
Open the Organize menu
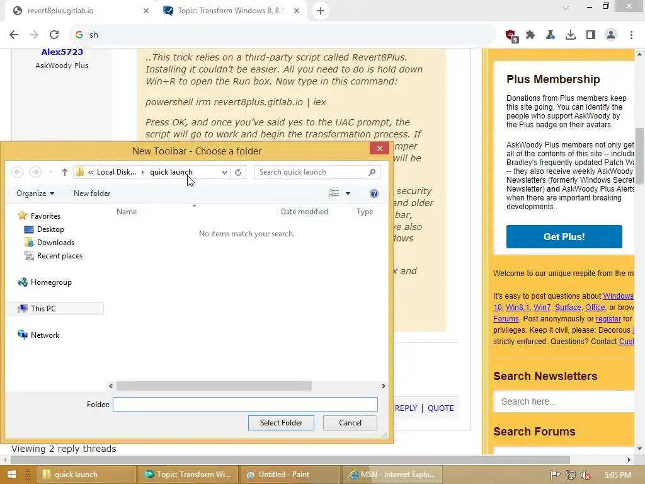35,193
